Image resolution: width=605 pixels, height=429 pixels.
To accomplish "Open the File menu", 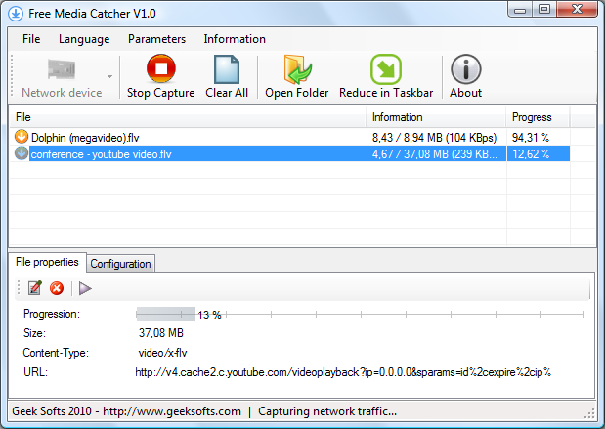I will tap(31, 39).
